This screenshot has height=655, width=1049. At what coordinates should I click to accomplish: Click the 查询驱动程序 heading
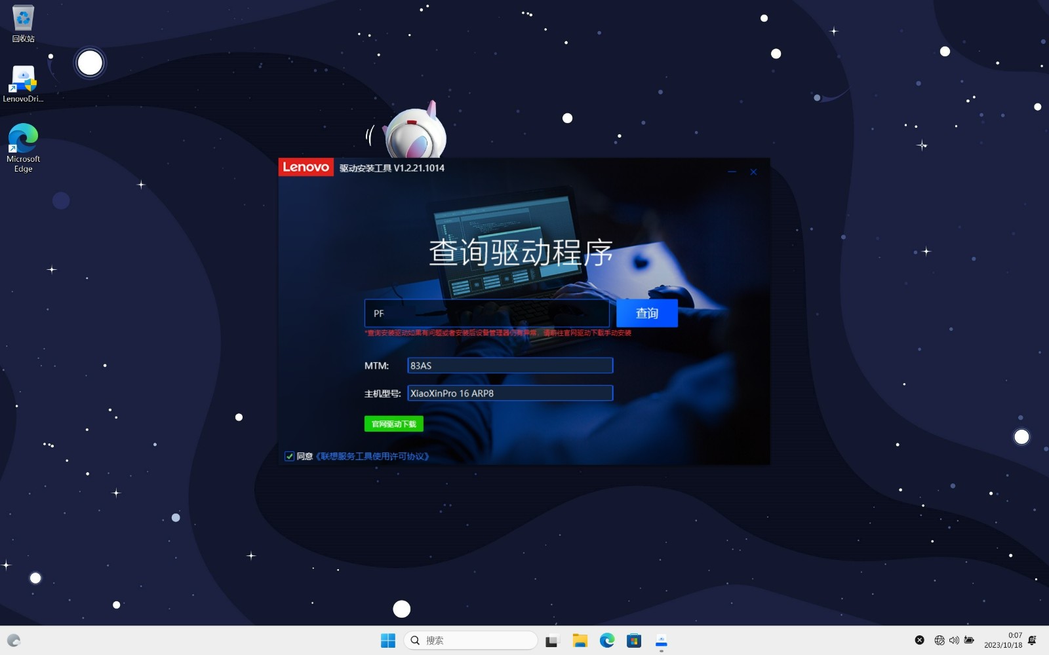521,253
